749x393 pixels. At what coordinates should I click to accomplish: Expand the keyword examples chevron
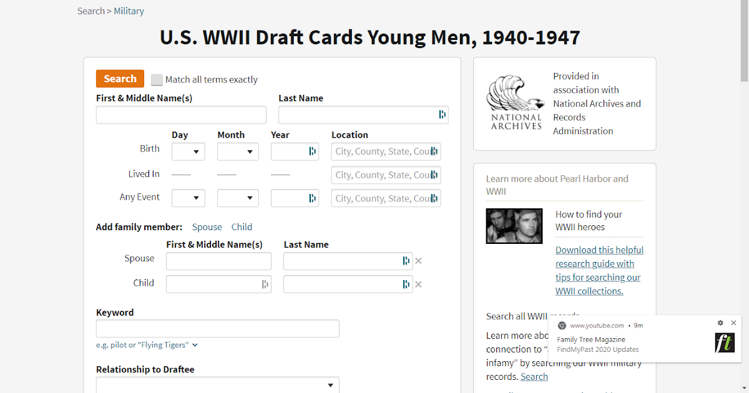tap(193, 344)
